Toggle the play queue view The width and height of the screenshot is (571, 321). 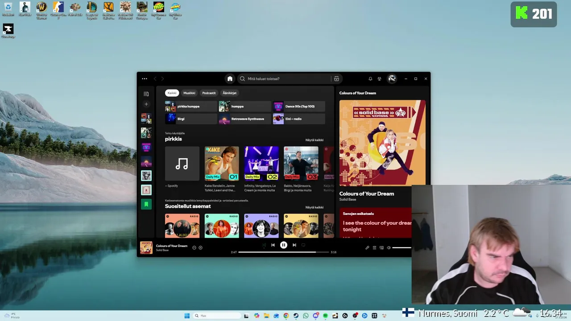pos(374,248)
